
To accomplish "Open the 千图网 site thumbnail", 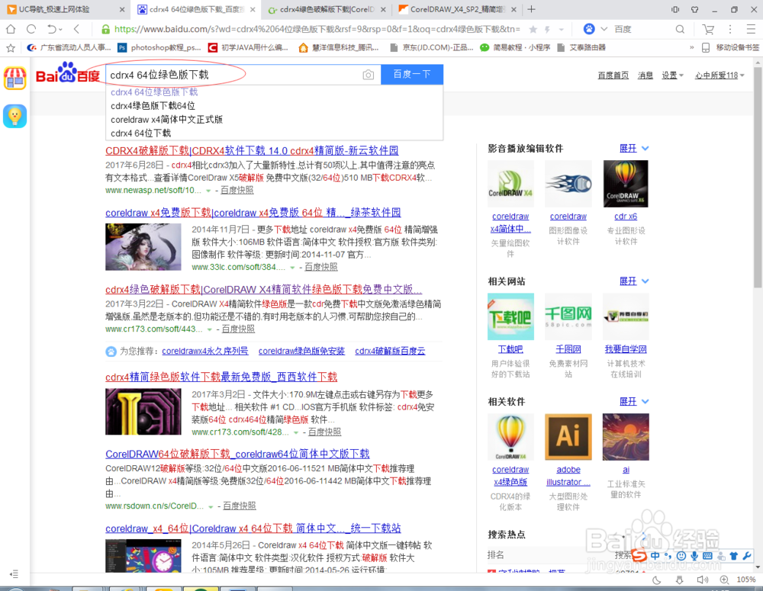I will click(x=568, y=316).
